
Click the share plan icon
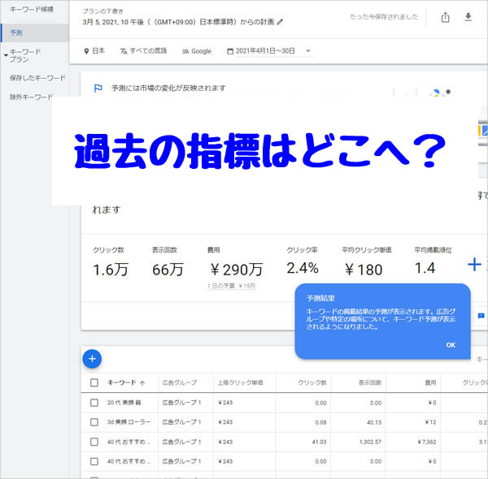pyautogui.click(x=445, y=17)
